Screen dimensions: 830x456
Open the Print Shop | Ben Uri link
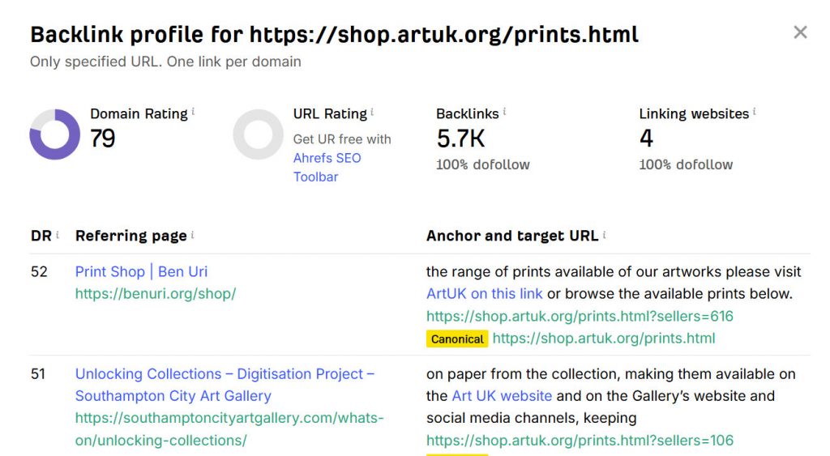tap(141, 271)
